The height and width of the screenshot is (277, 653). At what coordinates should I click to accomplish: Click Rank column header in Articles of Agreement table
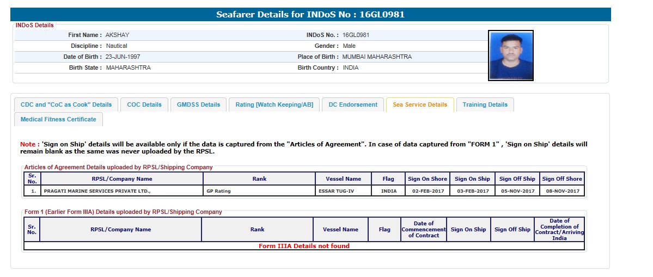(259, 179)
